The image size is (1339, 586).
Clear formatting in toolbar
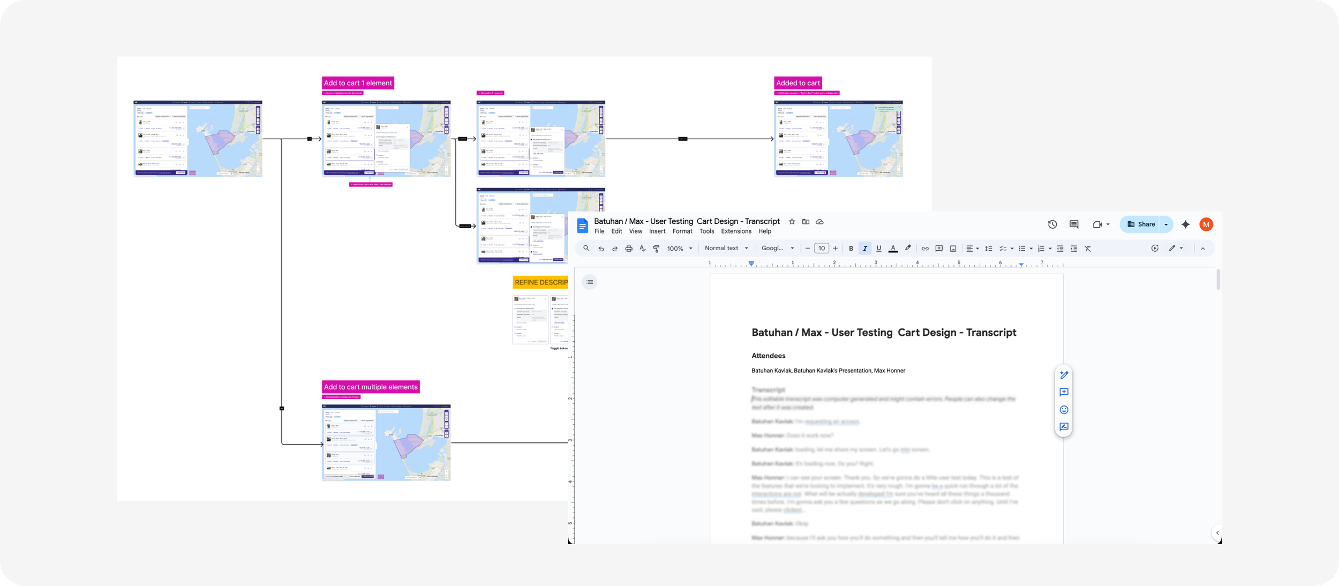click(x=1088, y=249)
